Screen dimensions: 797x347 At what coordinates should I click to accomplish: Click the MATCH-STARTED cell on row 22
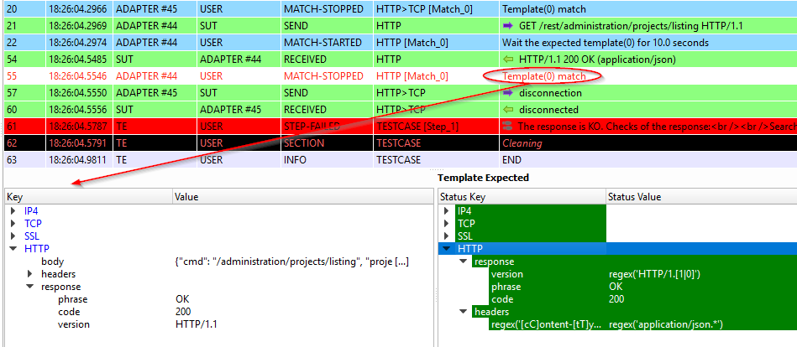[327, 43]
